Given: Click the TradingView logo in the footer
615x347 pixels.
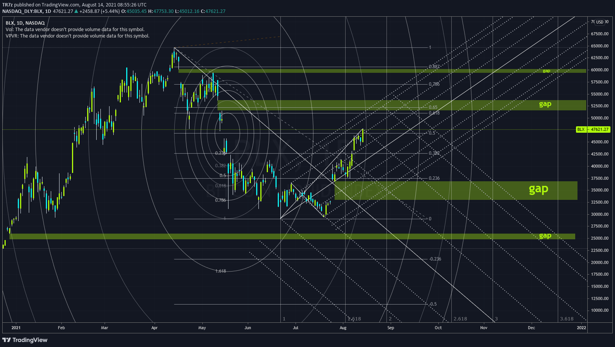Looking at the screenshot, I should coord(25,340).
